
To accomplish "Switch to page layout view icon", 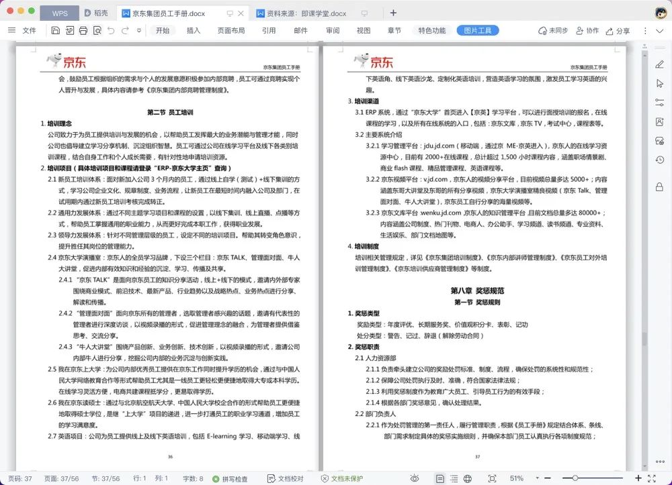I will (x=439, y=478).
